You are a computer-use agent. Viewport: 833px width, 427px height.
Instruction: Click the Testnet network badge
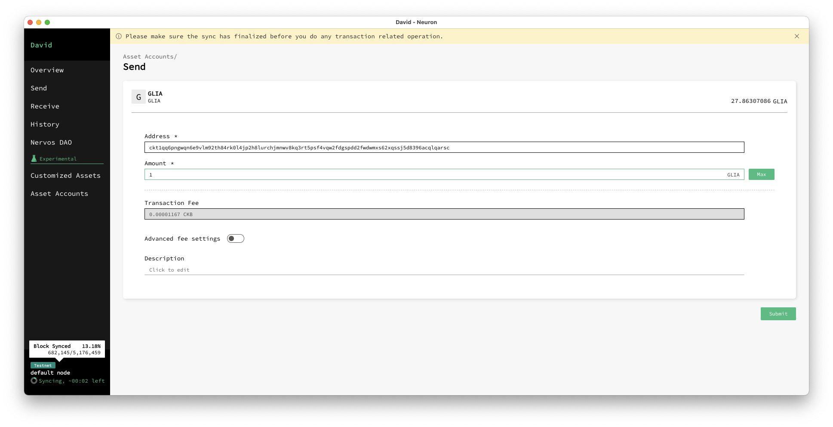pyautogui.click(x=43, y=365)
